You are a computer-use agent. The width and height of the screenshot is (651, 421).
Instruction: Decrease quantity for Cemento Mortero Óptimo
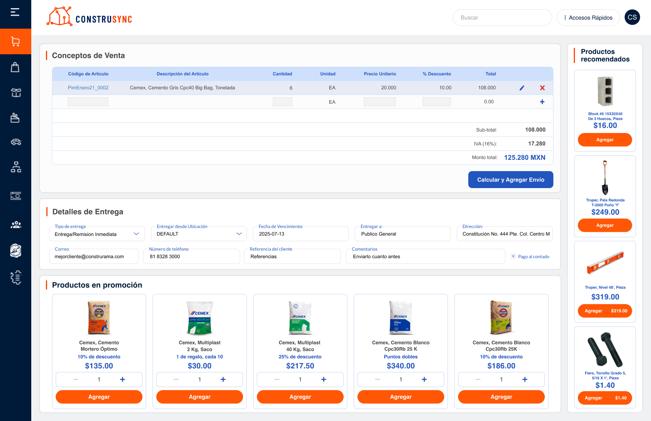pyautogui.click(x=76, y=380)
